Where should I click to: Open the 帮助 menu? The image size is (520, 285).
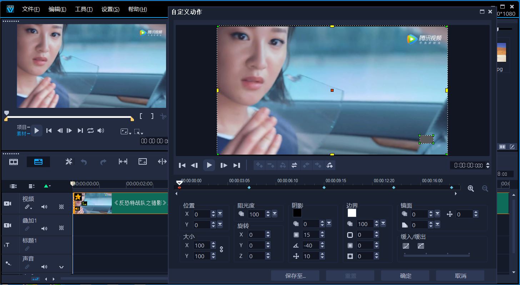click(x=137, y=9)
